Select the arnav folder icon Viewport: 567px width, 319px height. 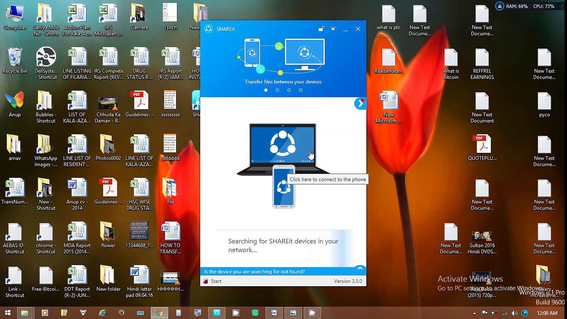[x=15, y=148]
